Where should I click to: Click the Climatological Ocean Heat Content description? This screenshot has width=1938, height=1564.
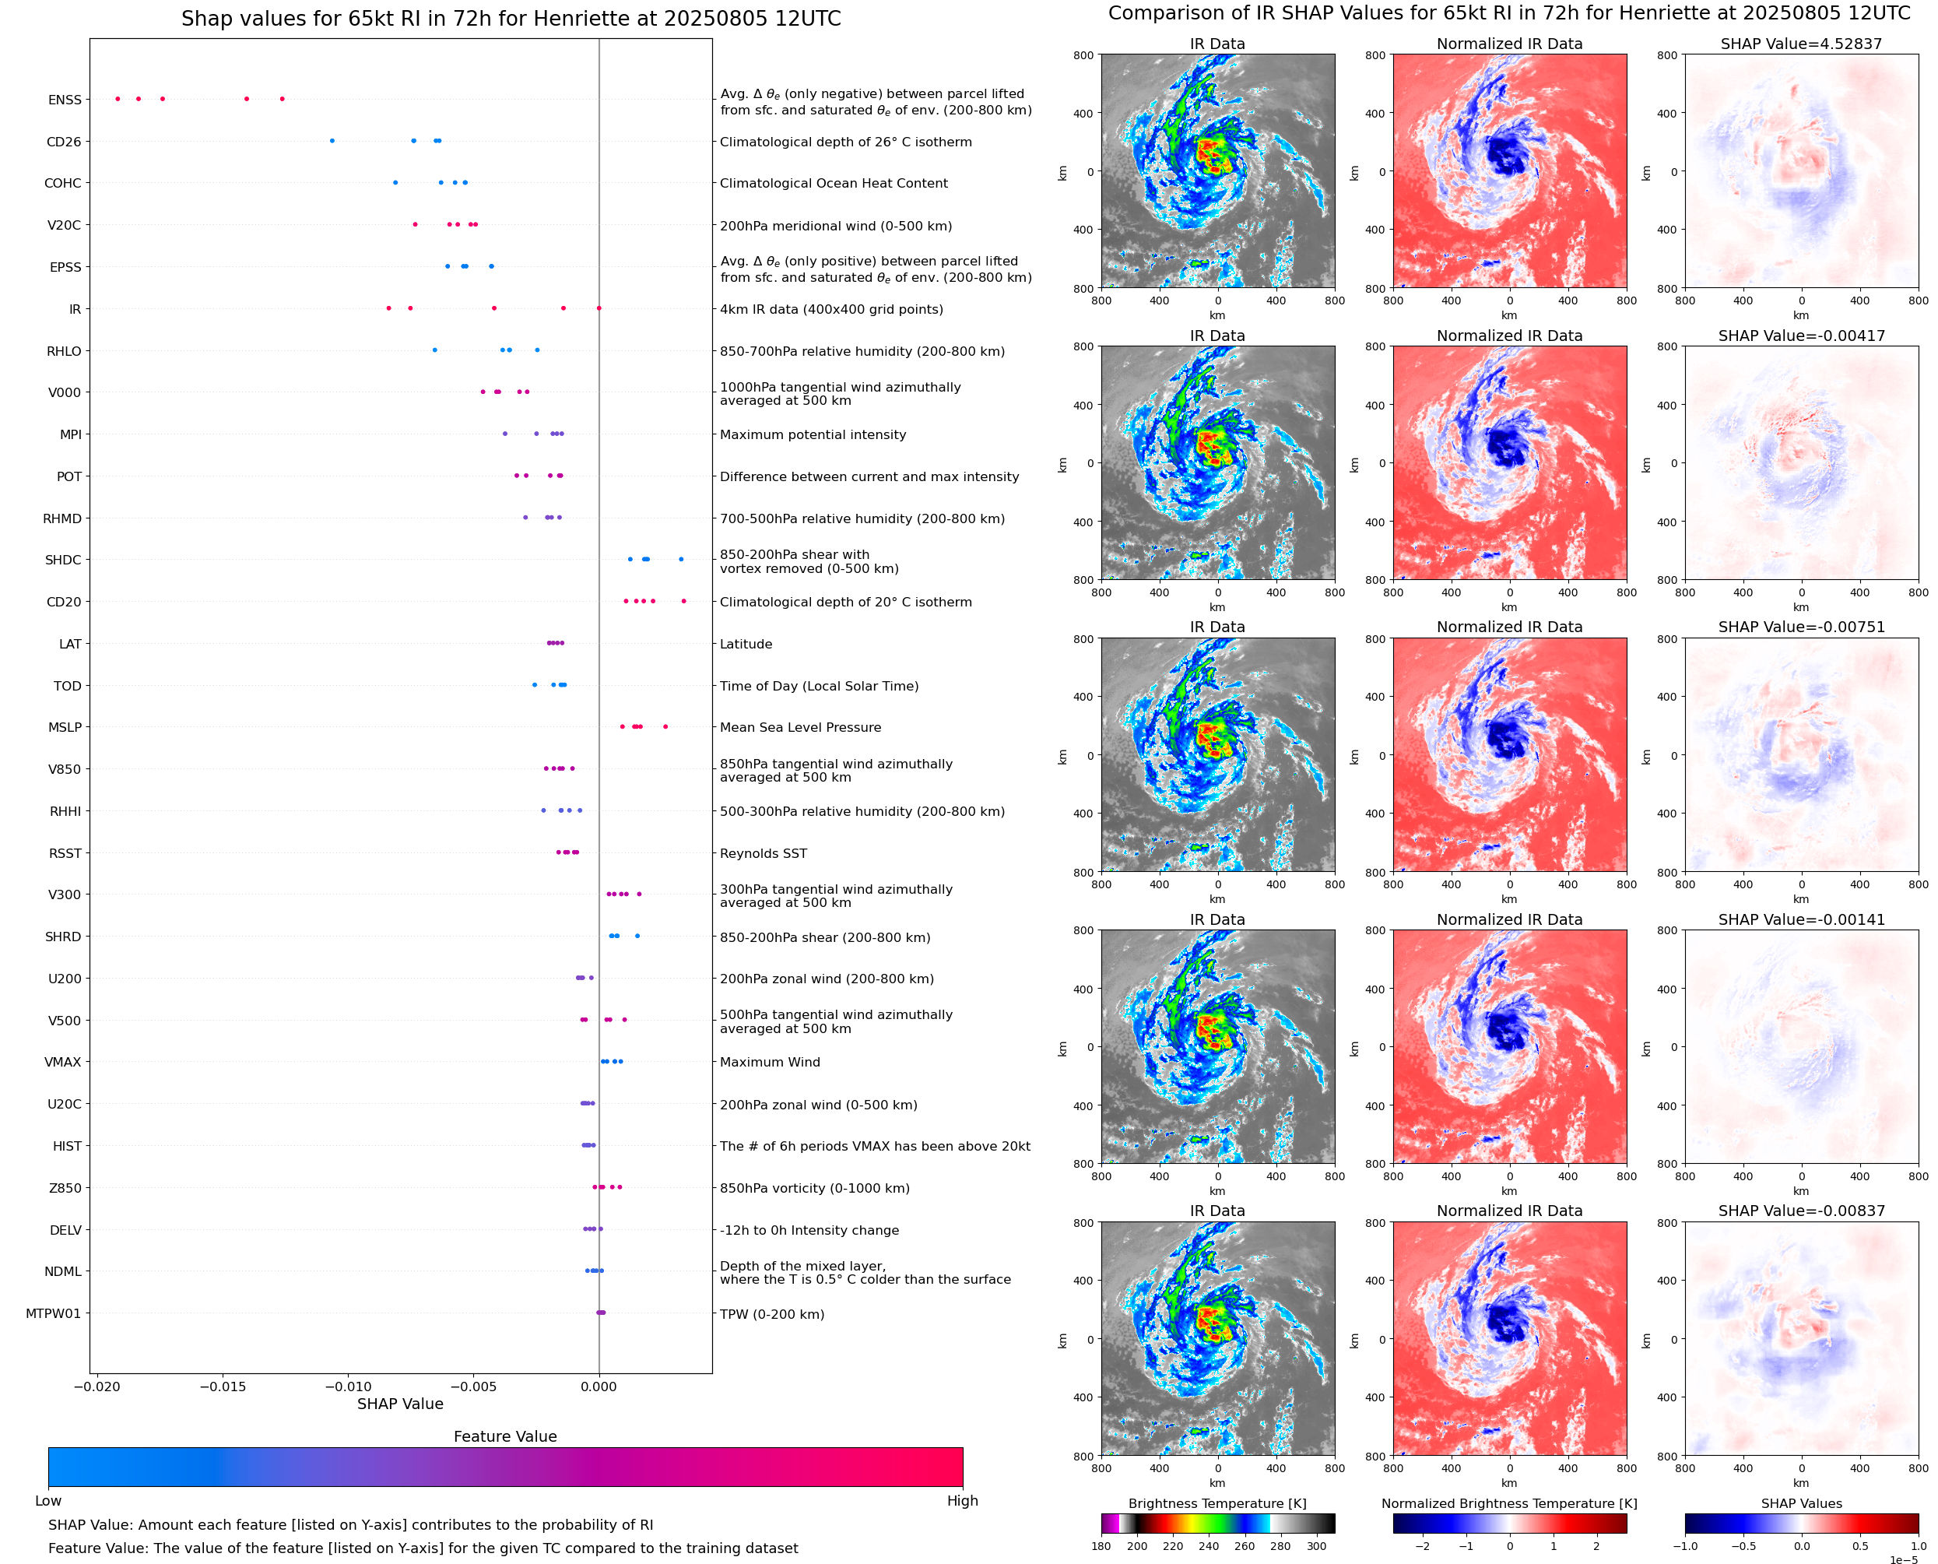pos(833,183)
